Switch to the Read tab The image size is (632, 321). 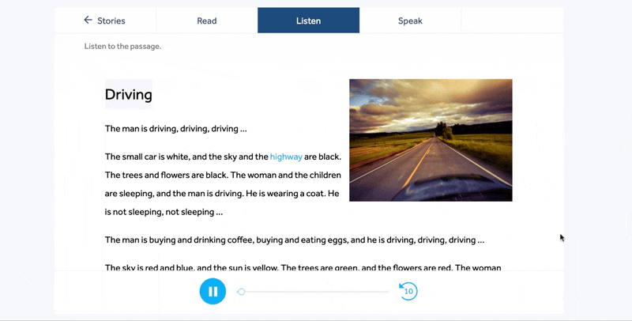click(x=207, y=21)
